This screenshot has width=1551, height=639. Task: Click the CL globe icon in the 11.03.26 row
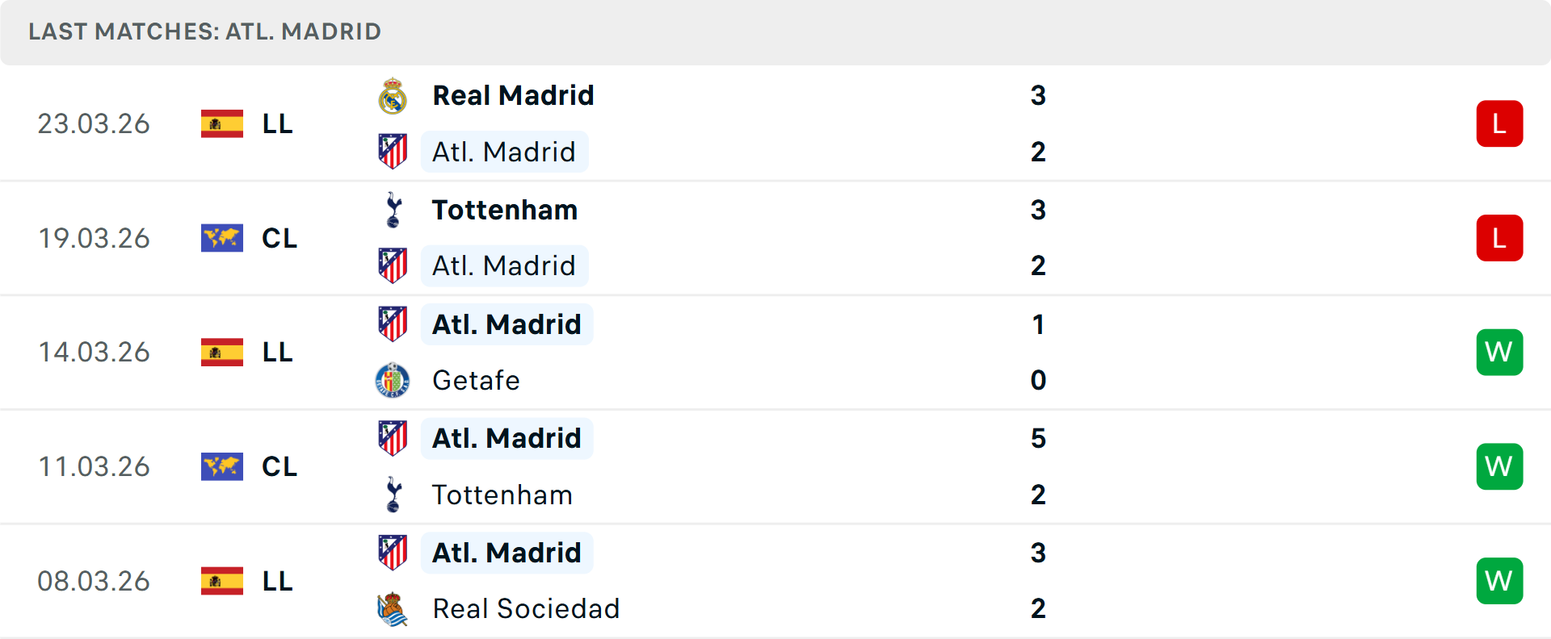(x=221, y=466)
